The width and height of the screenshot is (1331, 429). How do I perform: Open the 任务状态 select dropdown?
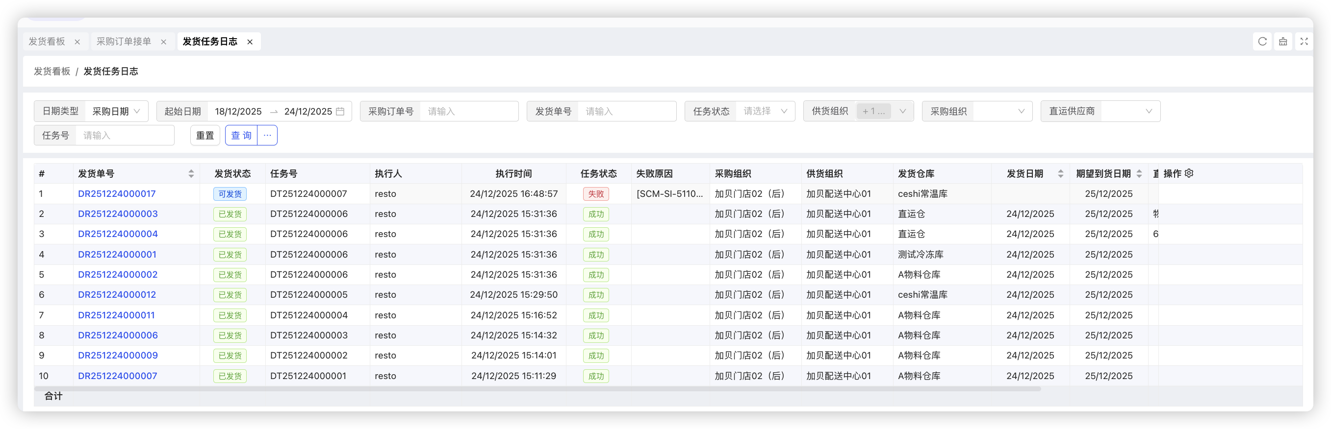pos(765,112)
